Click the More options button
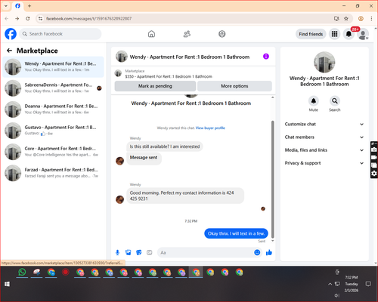Viewport: 378px width, 302px height. [x=234, y=86]
